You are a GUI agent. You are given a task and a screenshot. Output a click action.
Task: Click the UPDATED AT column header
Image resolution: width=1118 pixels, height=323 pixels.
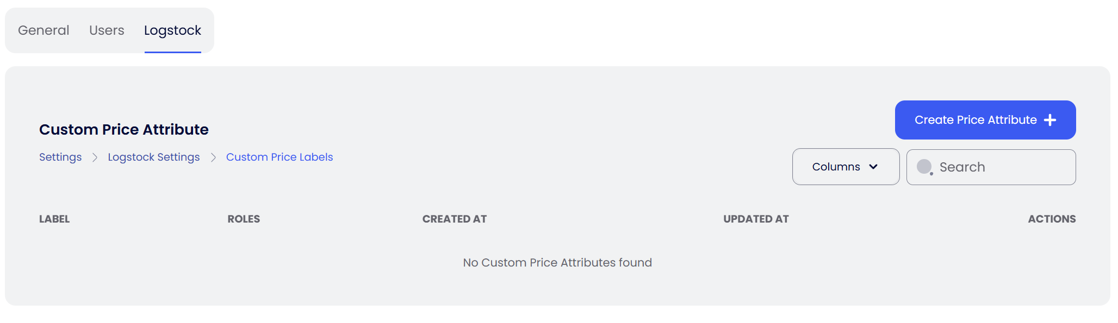756,219
